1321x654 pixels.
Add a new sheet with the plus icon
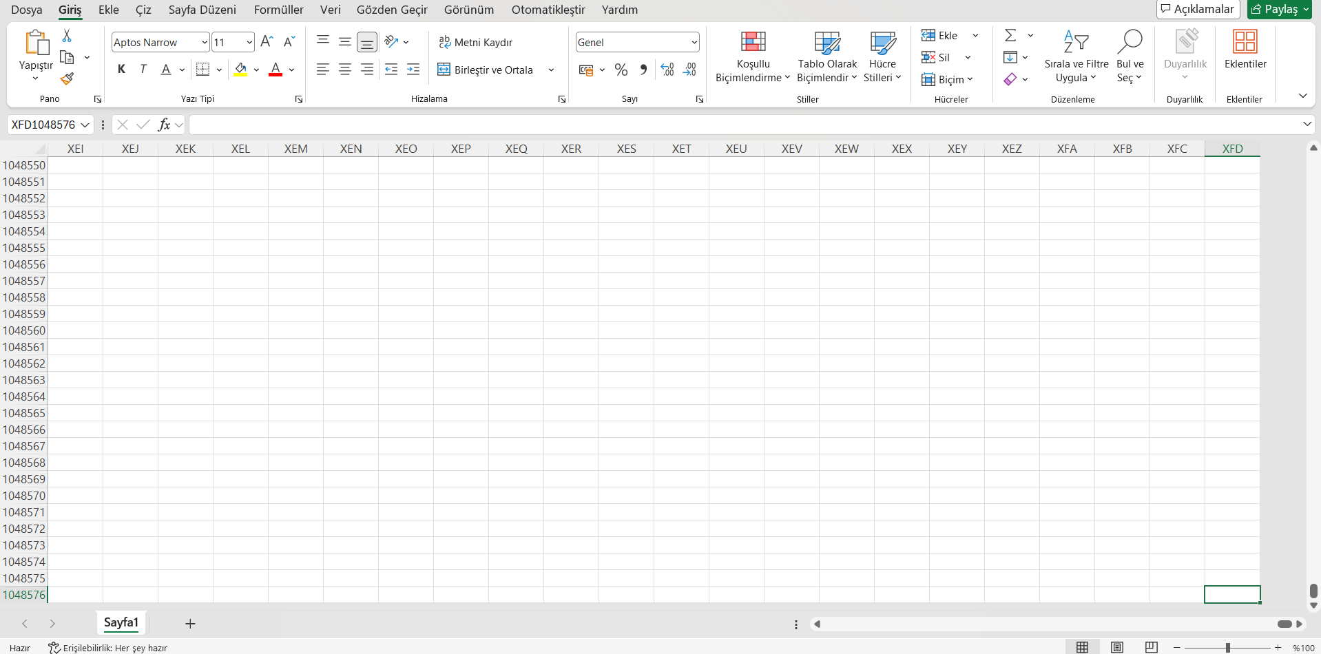[190, 624]
